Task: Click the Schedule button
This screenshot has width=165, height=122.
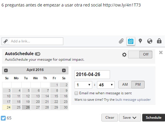Action: point(153,118)
